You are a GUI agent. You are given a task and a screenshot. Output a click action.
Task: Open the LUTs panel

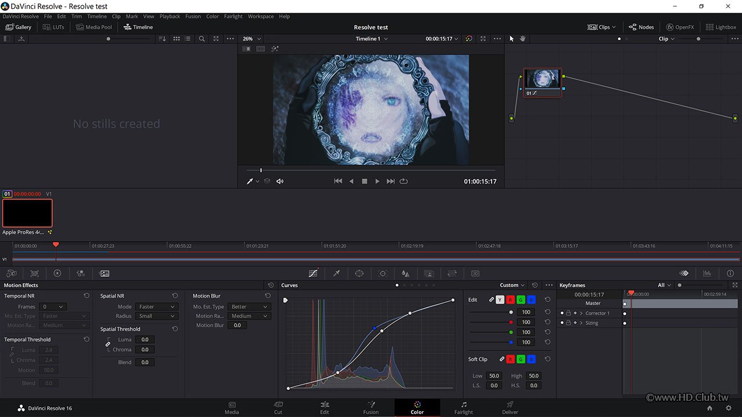pyautogui.click(x=54, y=27)
